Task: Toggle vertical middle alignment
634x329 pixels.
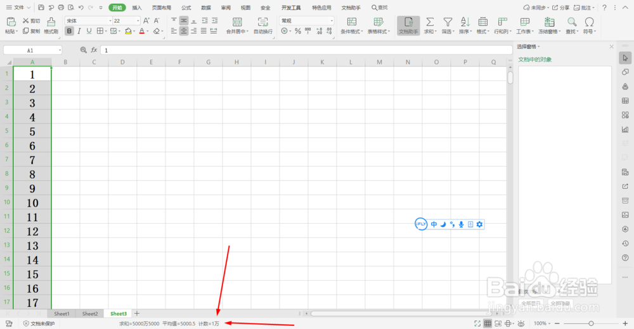Action: coord(184,21)
